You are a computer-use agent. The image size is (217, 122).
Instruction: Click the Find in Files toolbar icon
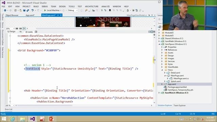(86, 11)
